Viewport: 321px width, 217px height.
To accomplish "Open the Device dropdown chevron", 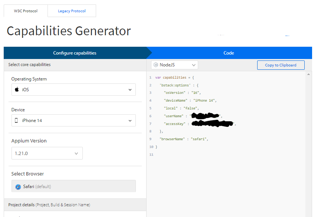I will coord(130,121).
